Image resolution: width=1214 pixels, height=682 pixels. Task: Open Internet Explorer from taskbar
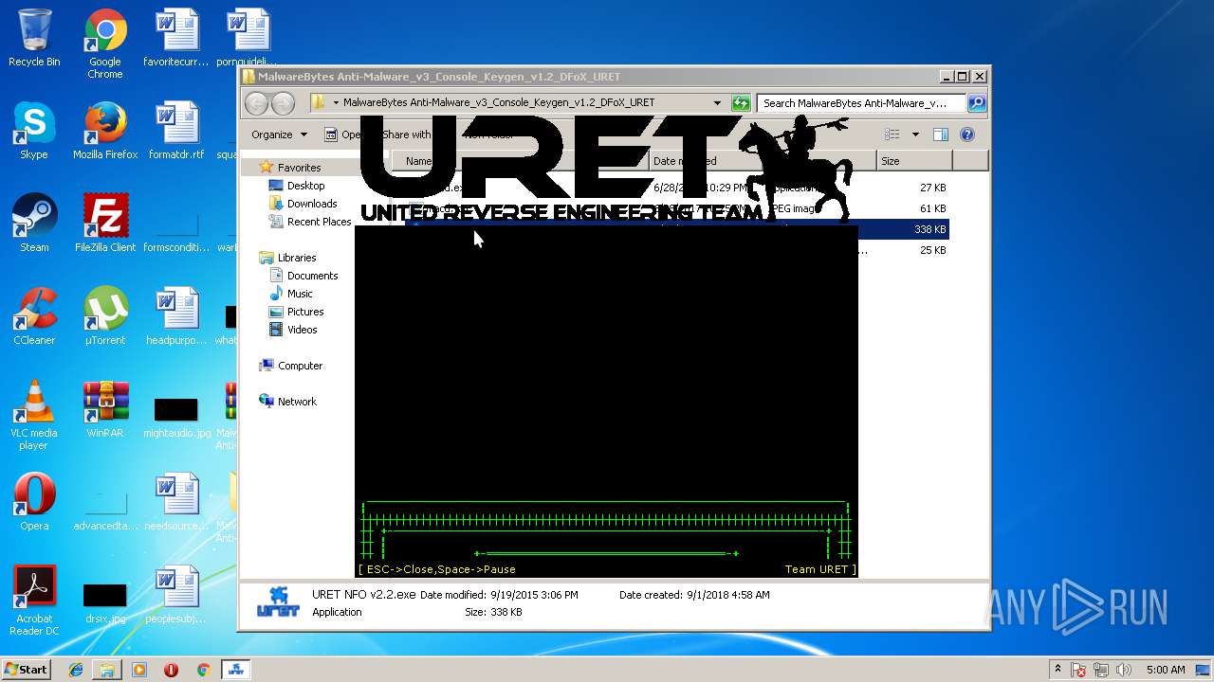(x=76, y=670)
